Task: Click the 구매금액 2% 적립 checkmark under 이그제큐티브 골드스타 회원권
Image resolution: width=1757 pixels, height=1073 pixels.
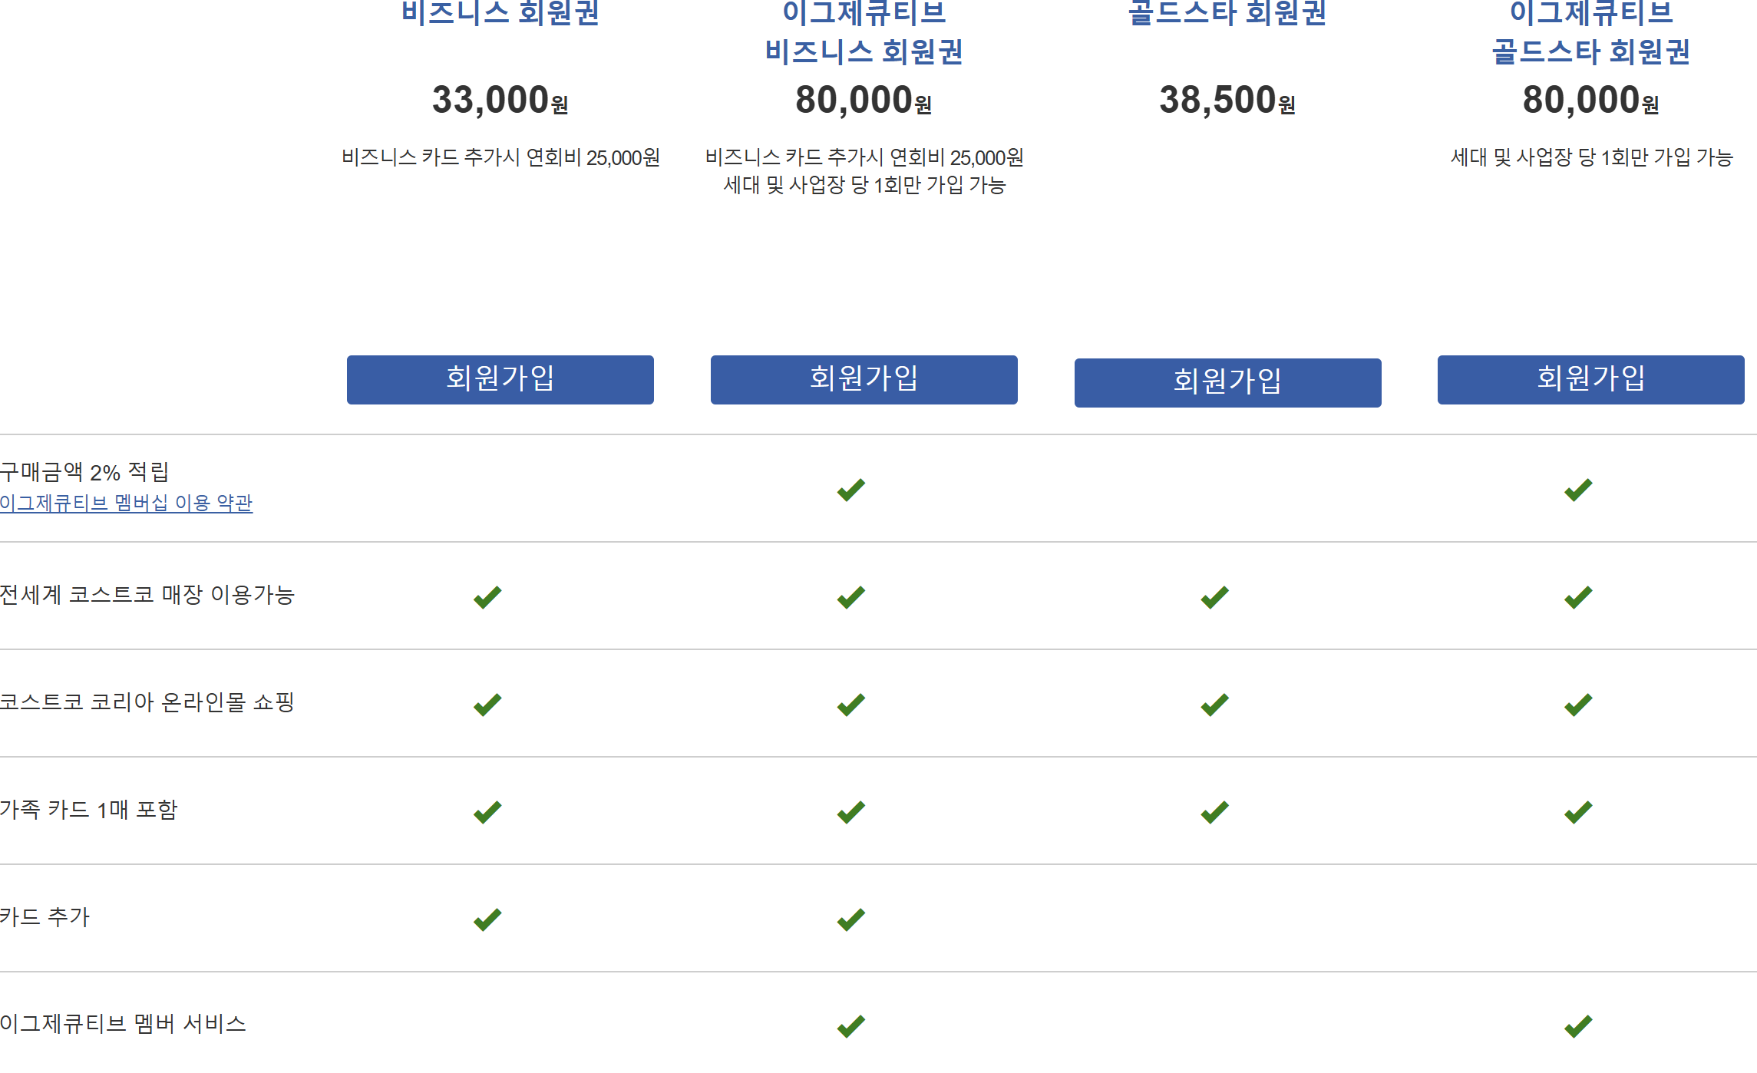Action: coord(1577,488)
